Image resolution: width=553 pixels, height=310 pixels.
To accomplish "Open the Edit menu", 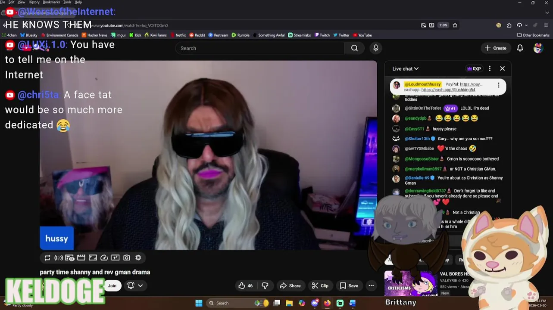I will click(x=11, y=2).
